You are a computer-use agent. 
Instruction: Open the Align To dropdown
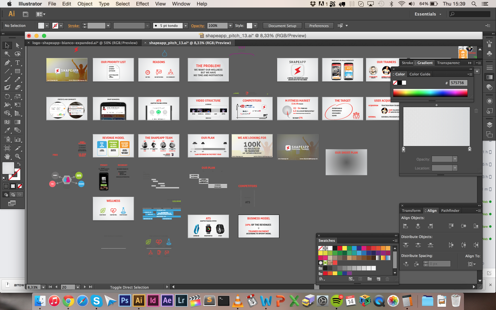point(472,264)
